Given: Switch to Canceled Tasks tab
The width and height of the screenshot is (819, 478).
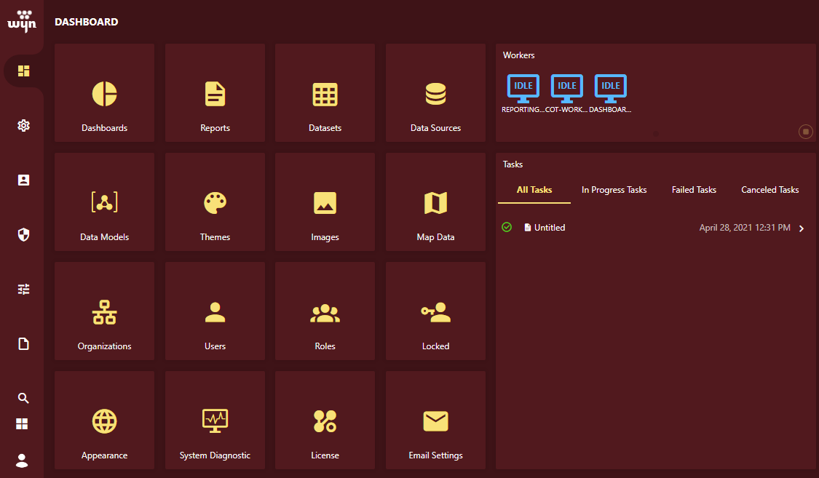Looking at the screenshot, I should (769, 190).
